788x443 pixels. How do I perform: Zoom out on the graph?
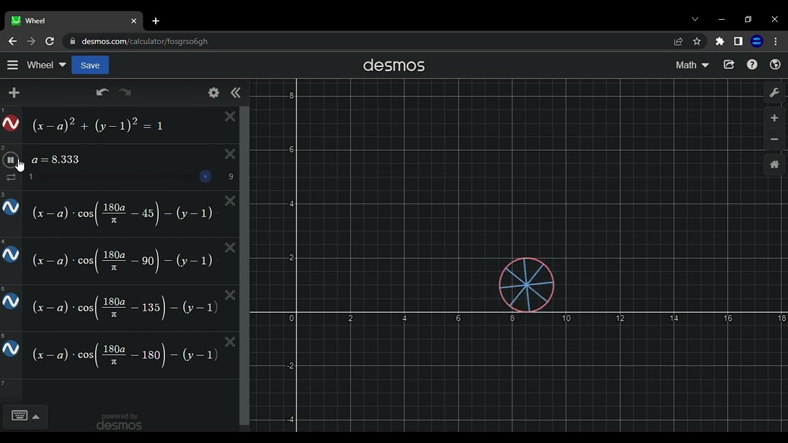(x=774, y=140)
